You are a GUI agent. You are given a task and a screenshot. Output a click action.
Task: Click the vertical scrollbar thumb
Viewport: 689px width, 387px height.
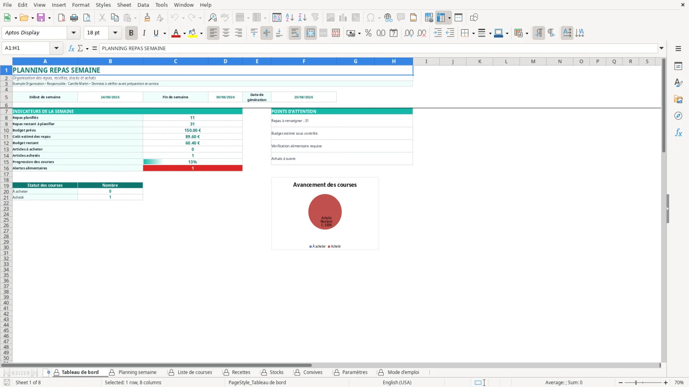coord(664,106)
